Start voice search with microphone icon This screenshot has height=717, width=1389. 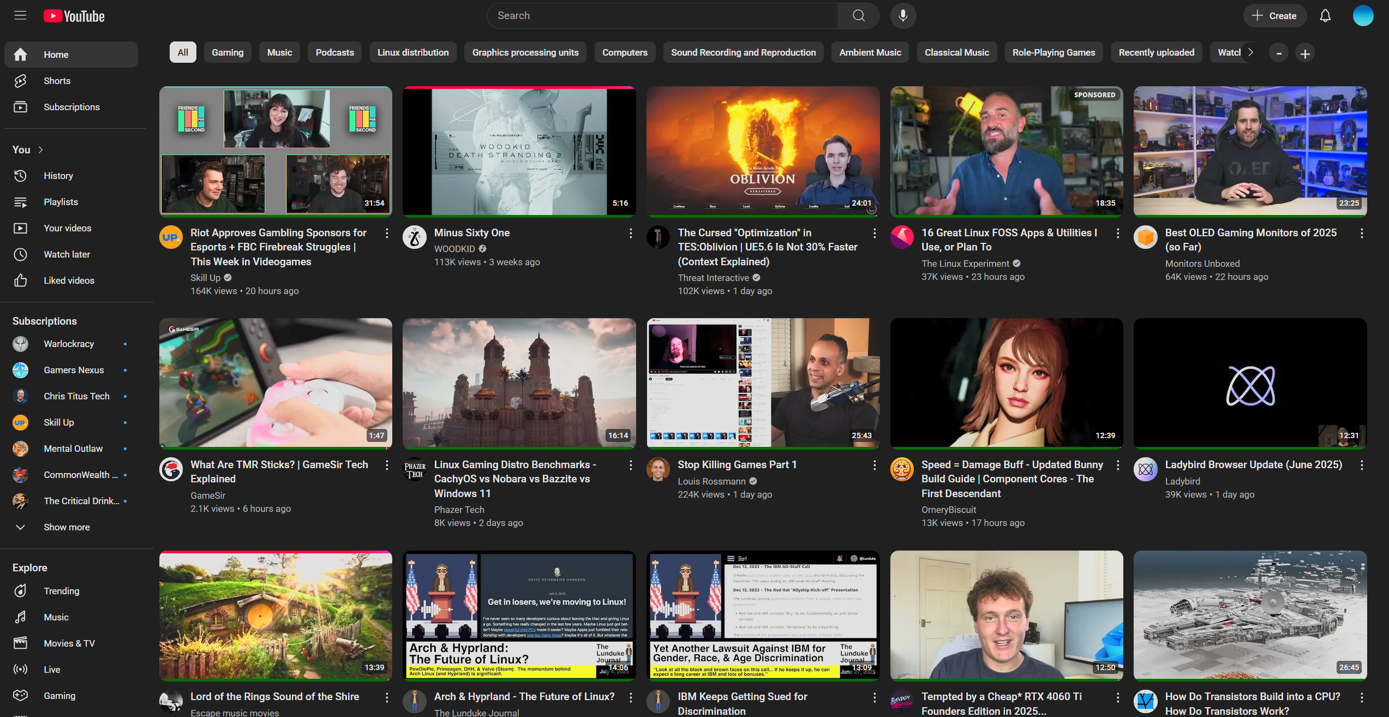tap(903, 16)
